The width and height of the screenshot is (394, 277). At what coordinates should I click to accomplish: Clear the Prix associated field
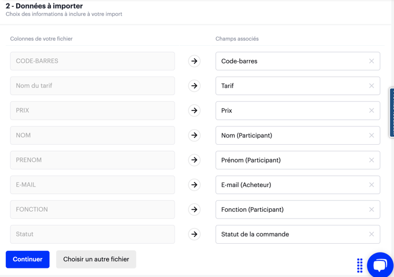click(x=372, y=110)
